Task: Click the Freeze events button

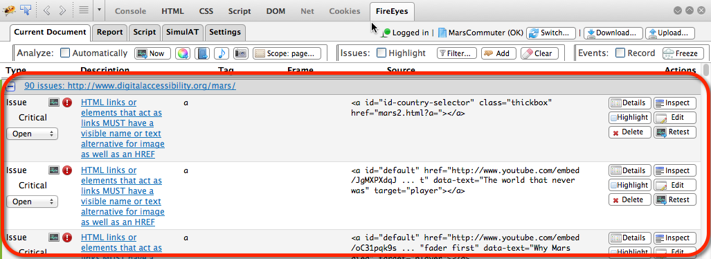Action: pyautogui.click(x=682, y=53)
